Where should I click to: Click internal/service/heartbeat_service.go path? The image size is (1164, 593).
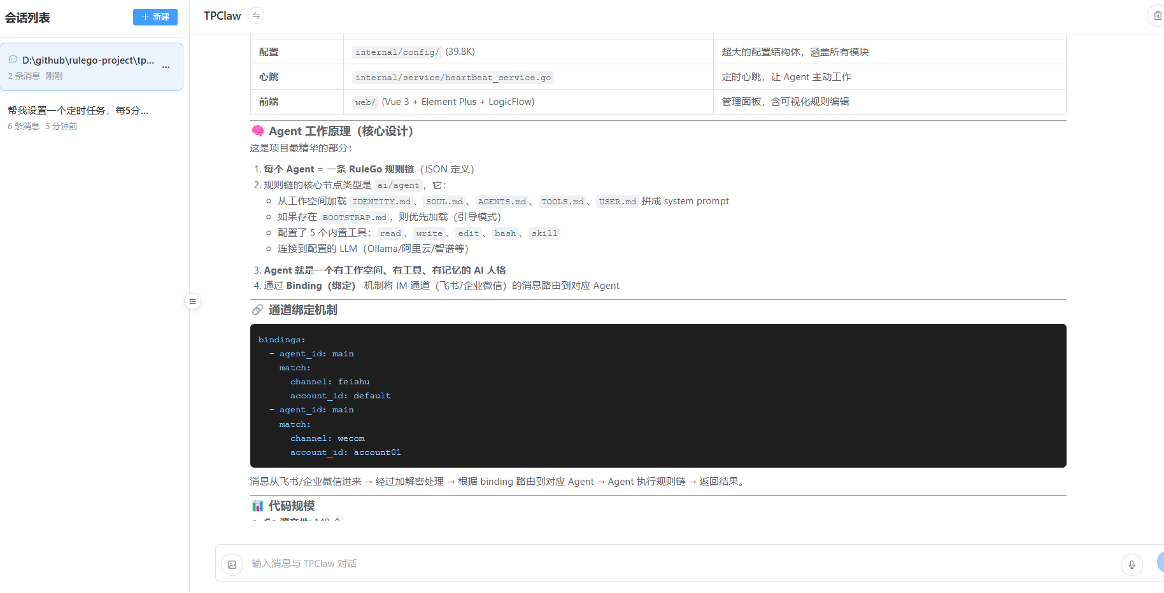453,78
